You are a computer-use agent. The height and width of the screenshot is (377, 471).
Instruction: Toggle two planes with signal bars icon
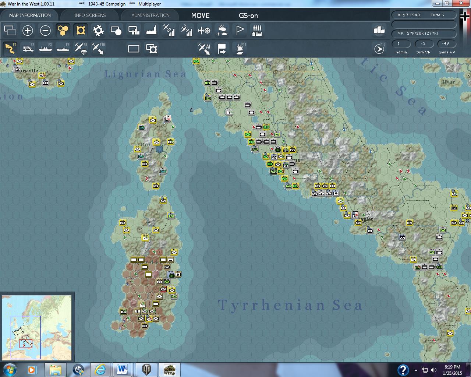tap(187, 30)
